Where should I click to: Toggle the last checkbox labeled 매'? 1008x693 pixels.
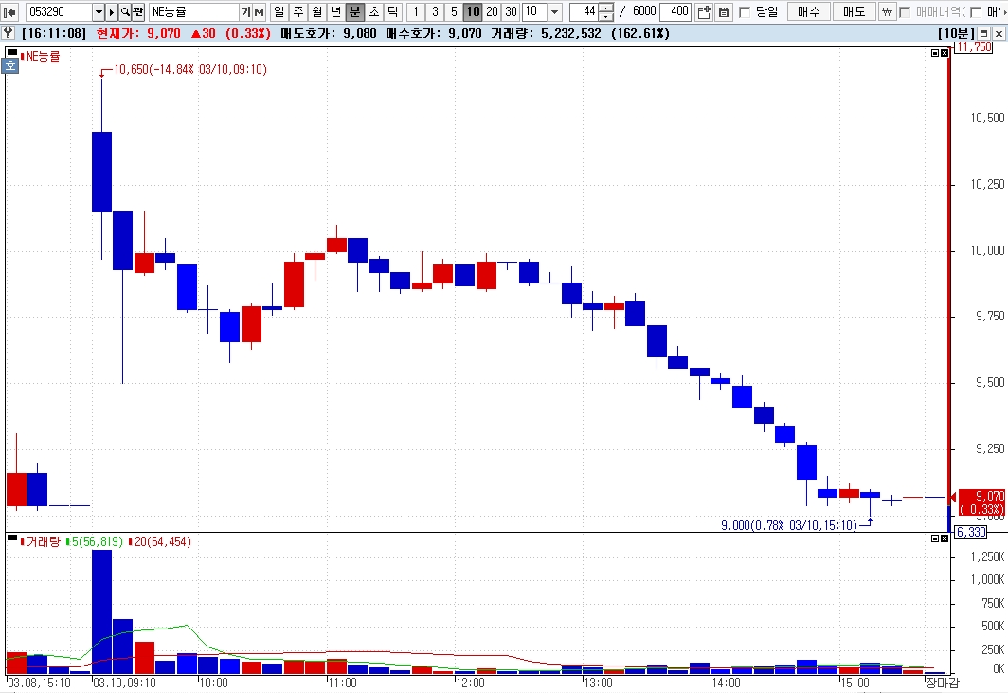tap(975, 12)
